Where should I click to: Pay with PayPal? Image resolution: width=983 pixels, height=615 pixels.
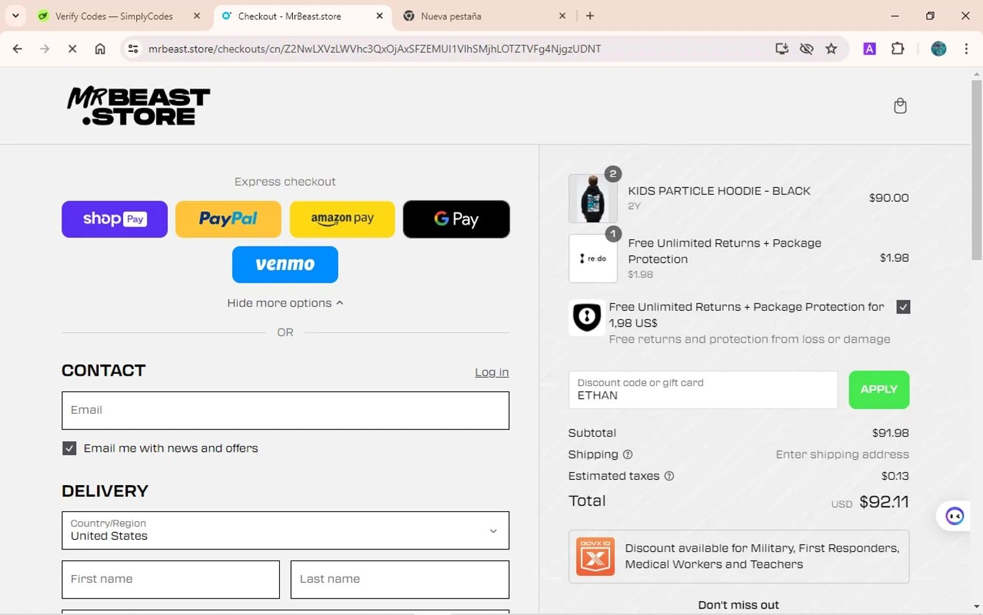pyautogui.click(x=228, y=219)
